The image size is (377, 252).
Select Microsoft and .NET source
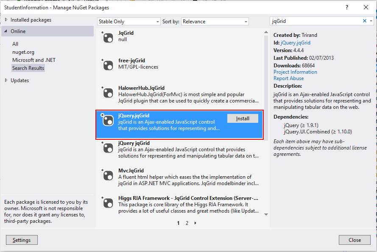(34, 60)
